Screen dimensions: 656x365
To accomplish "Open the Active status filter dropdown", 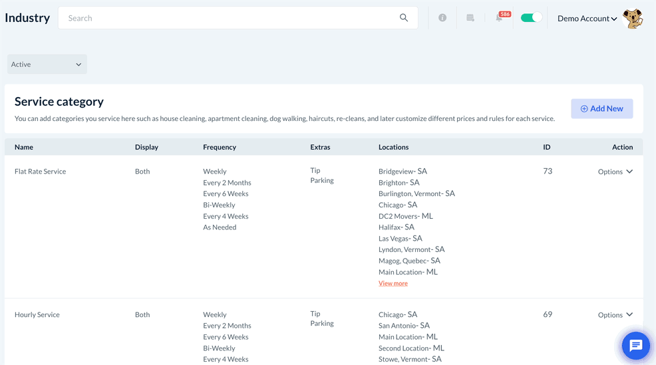I will click(x=47, y=64).
